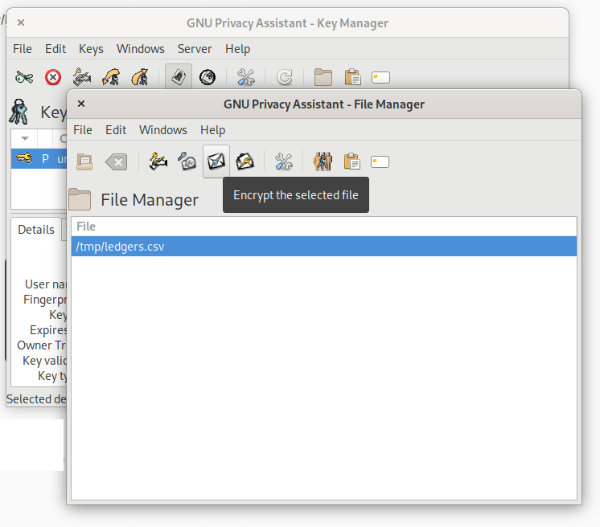This screenshot has height=527, width=600.
Task: Open the Keys menu in Key Manager
Action: (x=91, y=49)
